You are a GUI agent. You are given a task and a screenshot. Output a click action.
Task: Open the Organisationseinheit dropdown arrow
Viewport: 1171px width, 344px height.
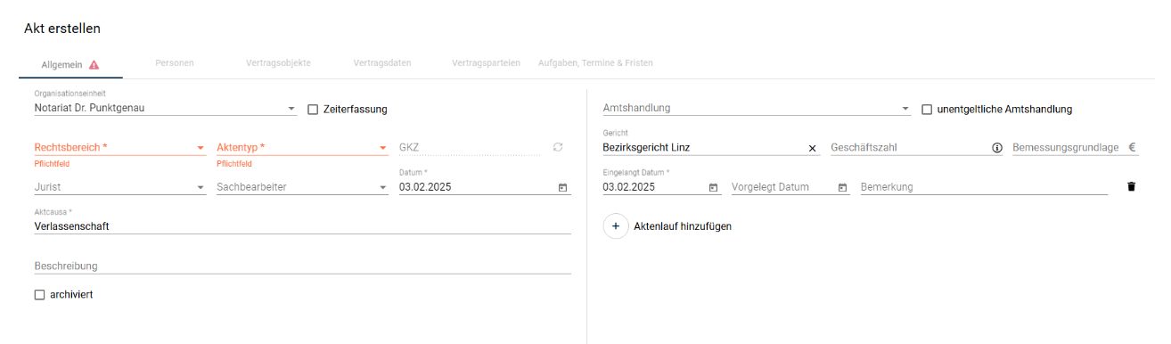tap(291, 109)
